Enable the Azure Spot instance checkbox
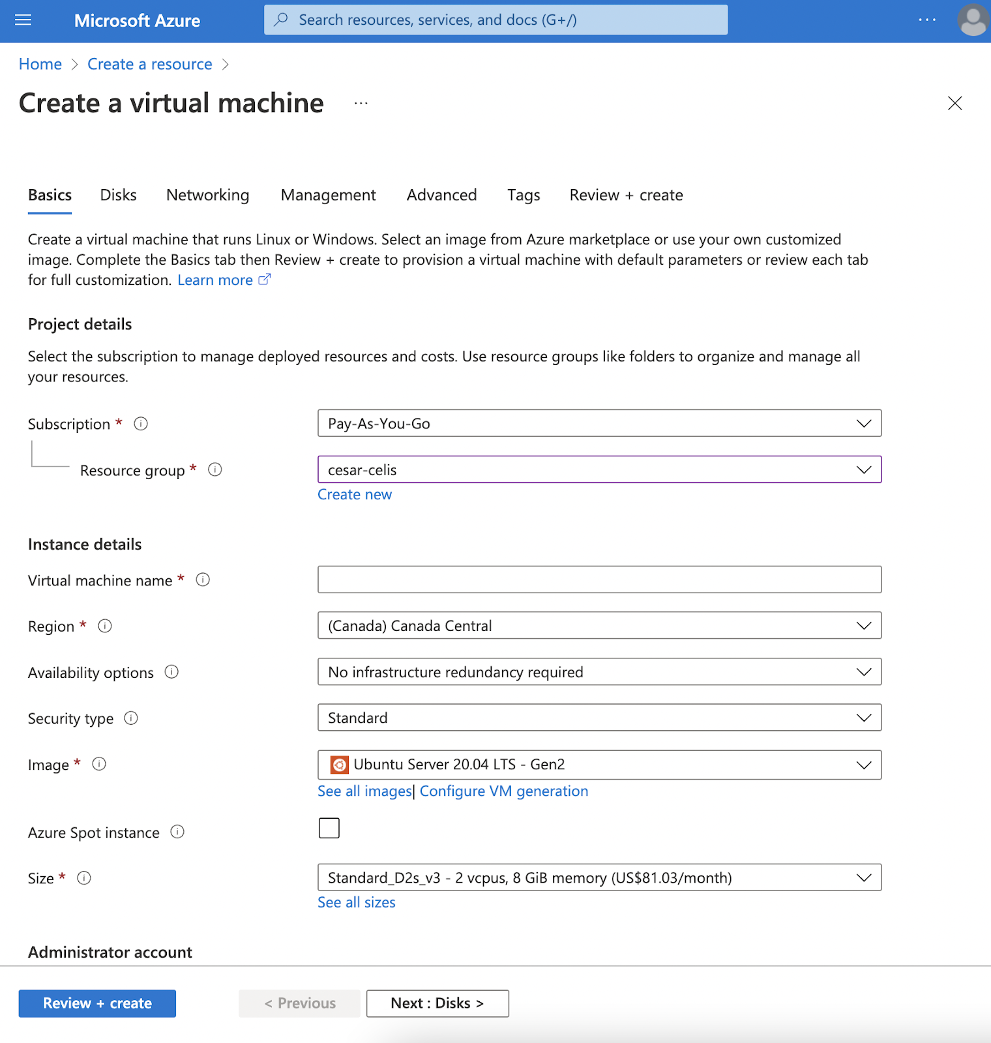Image resolution: width=991 pixels, height=1043 pixels. pyautogui.click(x=329, y=828)
